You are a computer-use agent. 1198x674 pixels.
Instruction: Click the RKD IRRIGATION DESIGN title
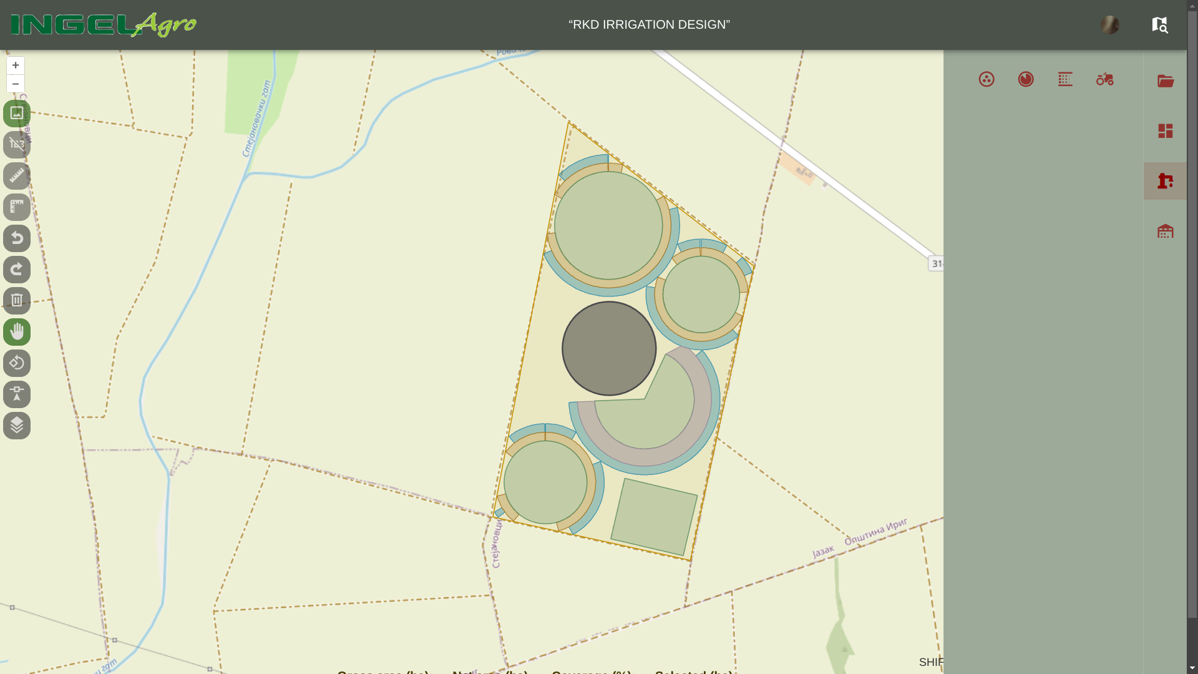coord(649,25)
